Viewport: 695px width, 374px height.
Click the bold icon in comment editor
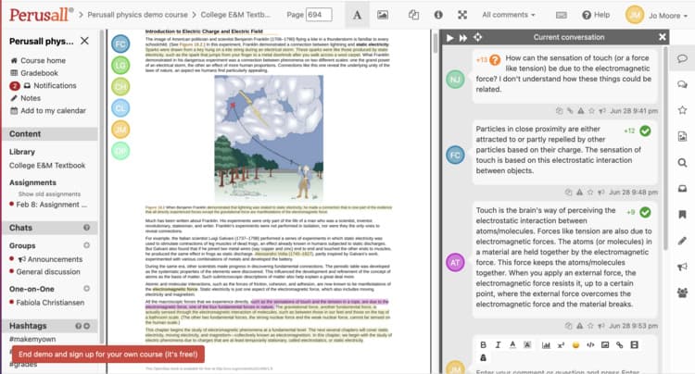484,344
